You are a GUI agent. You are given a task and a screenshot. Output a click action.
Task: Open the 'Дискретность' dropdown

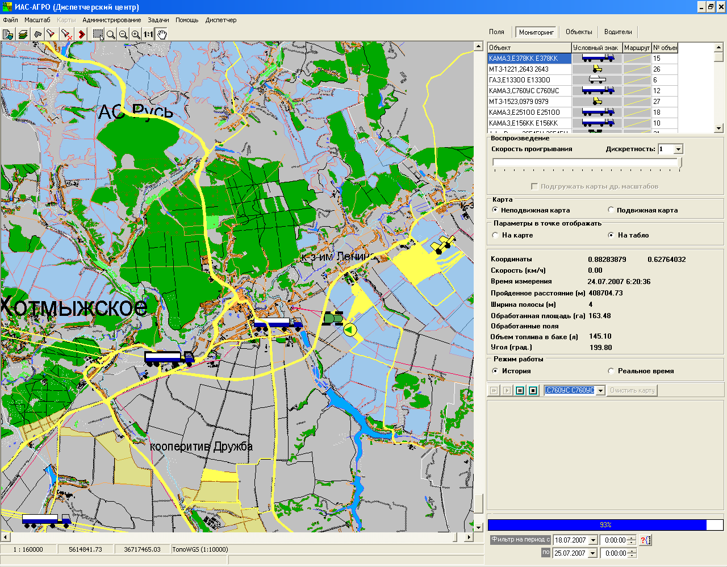pos(678,149)
